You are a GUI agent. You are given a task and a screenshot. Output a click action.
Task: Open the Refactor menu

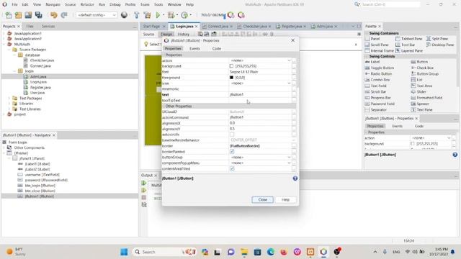pos(87,5)
